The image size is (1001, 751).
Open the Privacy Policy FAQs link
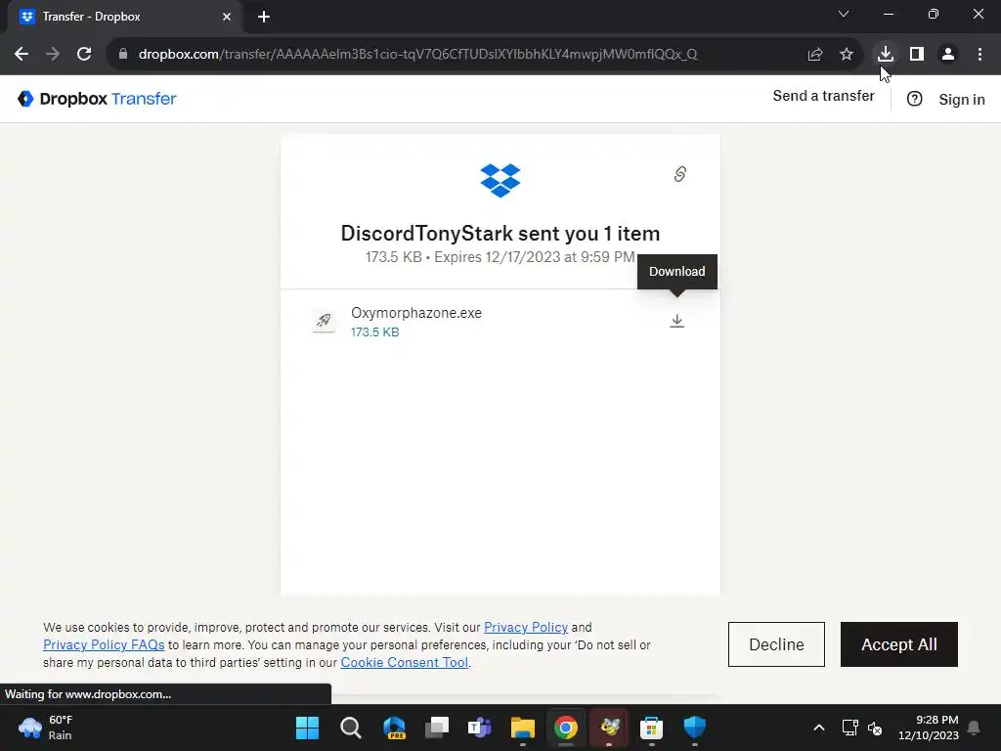(104, 645)
